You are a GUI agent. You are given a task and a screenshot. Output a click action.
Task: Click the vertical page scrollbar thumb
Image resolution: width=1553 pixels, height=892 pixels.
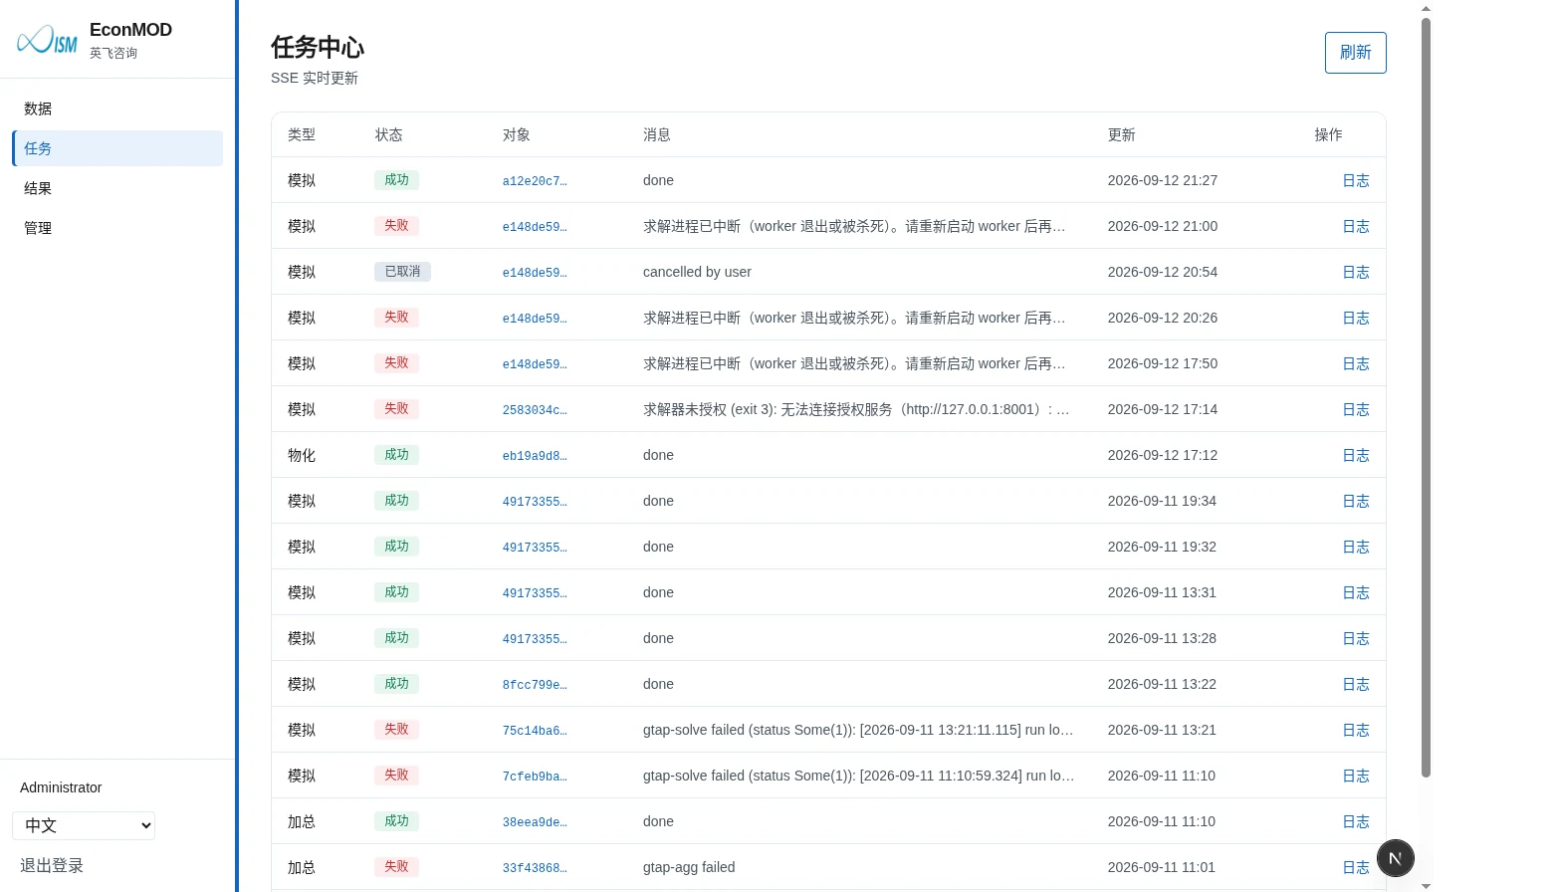click(1426, 397)
